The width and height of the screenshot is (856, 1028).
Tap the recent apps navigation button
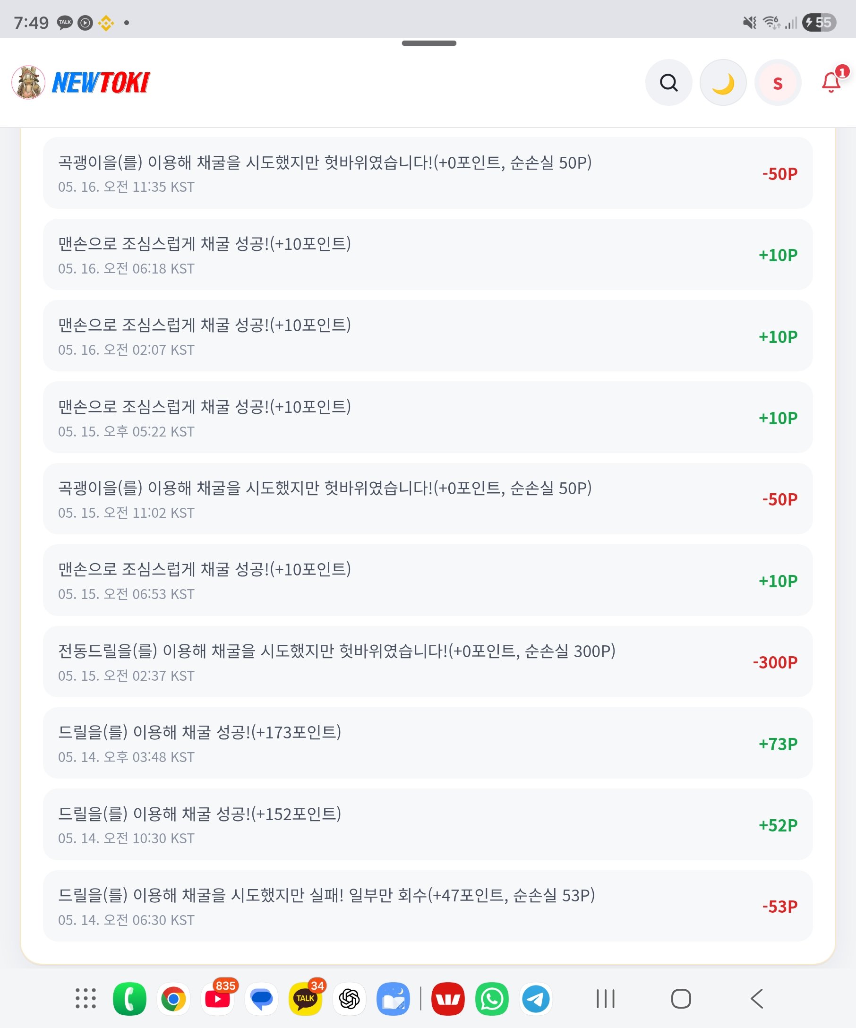[x=606, y=999]
